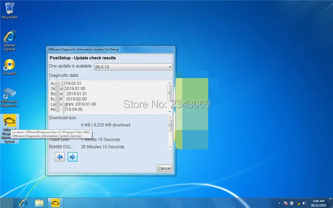The image size is (333, 208).
Task: Cancel the PostSetup update check
Action: tap(164, 168)
